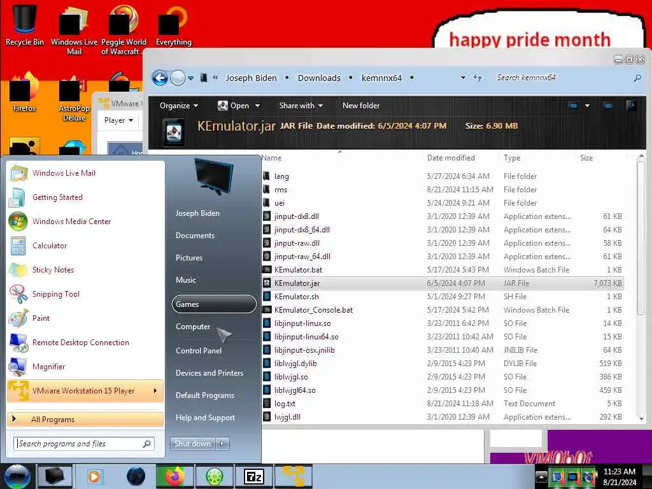Open the Organize menu
This screenshot has width=652, height=489.
[x=179, y=106]
